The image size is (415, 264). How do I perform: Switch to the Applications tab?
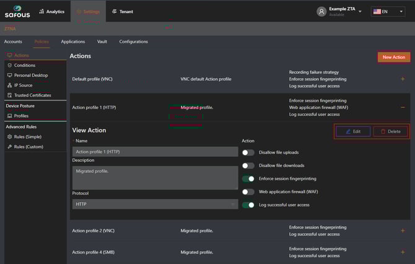(x=73, y=42)
